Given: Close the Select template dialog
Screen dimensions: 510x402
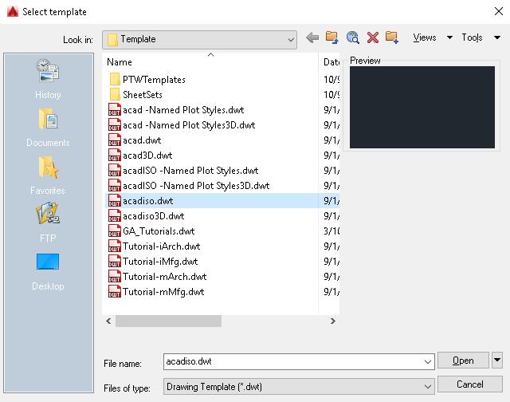Looking at the screenshot, I should [x=499, y=11].
